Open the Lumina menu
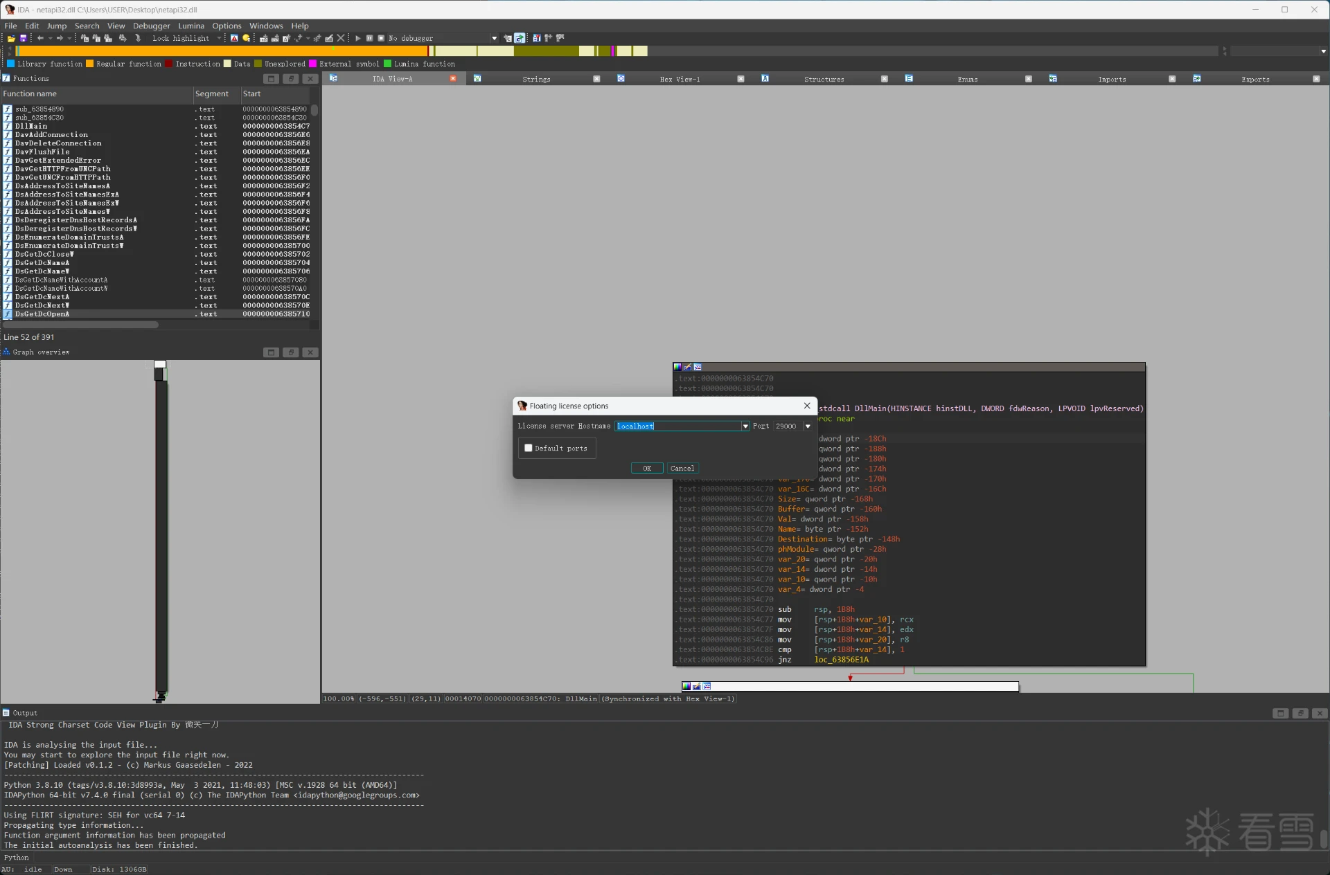This screenshot has width=1330, height=875. [190, 26]
